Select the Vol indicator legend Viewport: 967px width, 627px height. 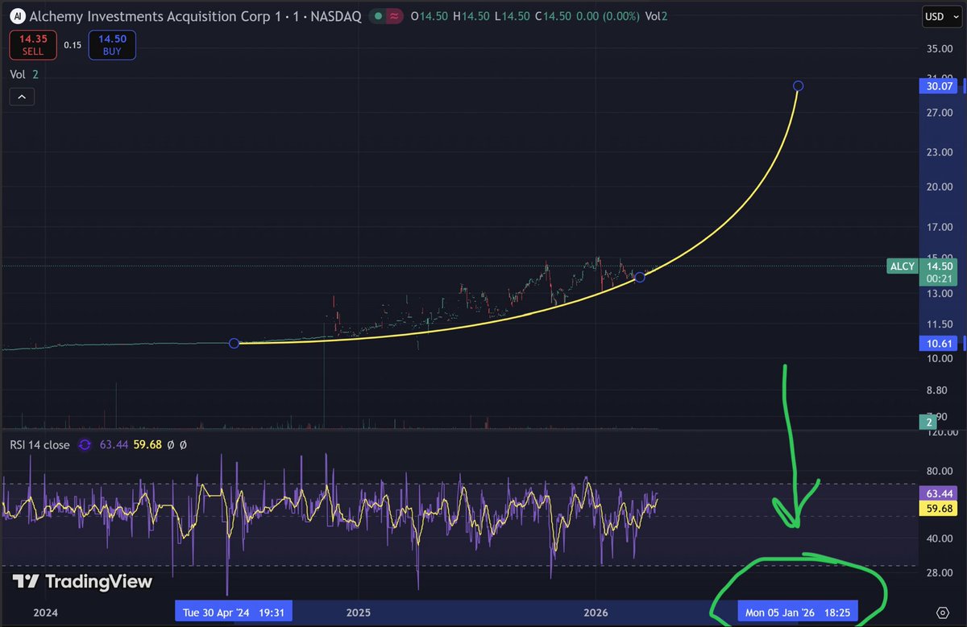(24, 74)
